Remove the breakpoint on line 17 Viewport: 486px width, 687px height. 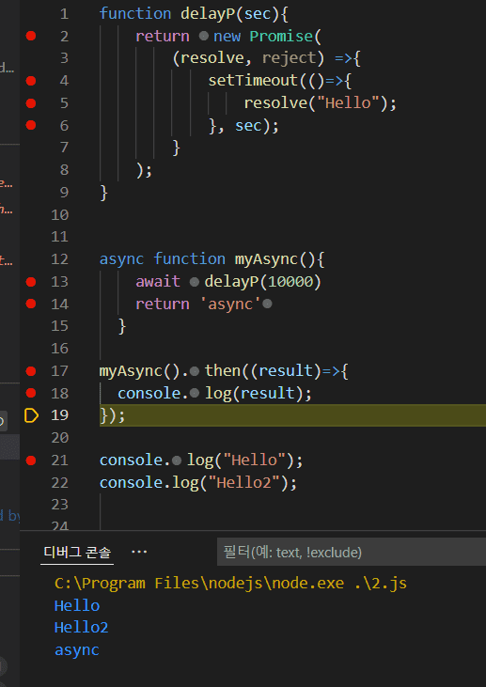[x=31, y=371]
